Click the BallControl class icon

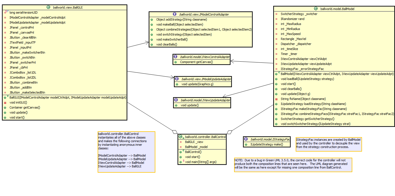point(181,137)
